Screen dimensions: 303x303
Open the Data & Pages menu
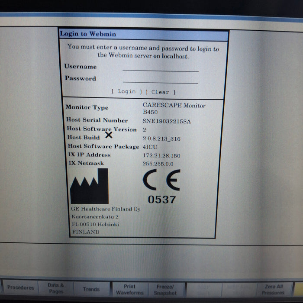coord(56,288)
